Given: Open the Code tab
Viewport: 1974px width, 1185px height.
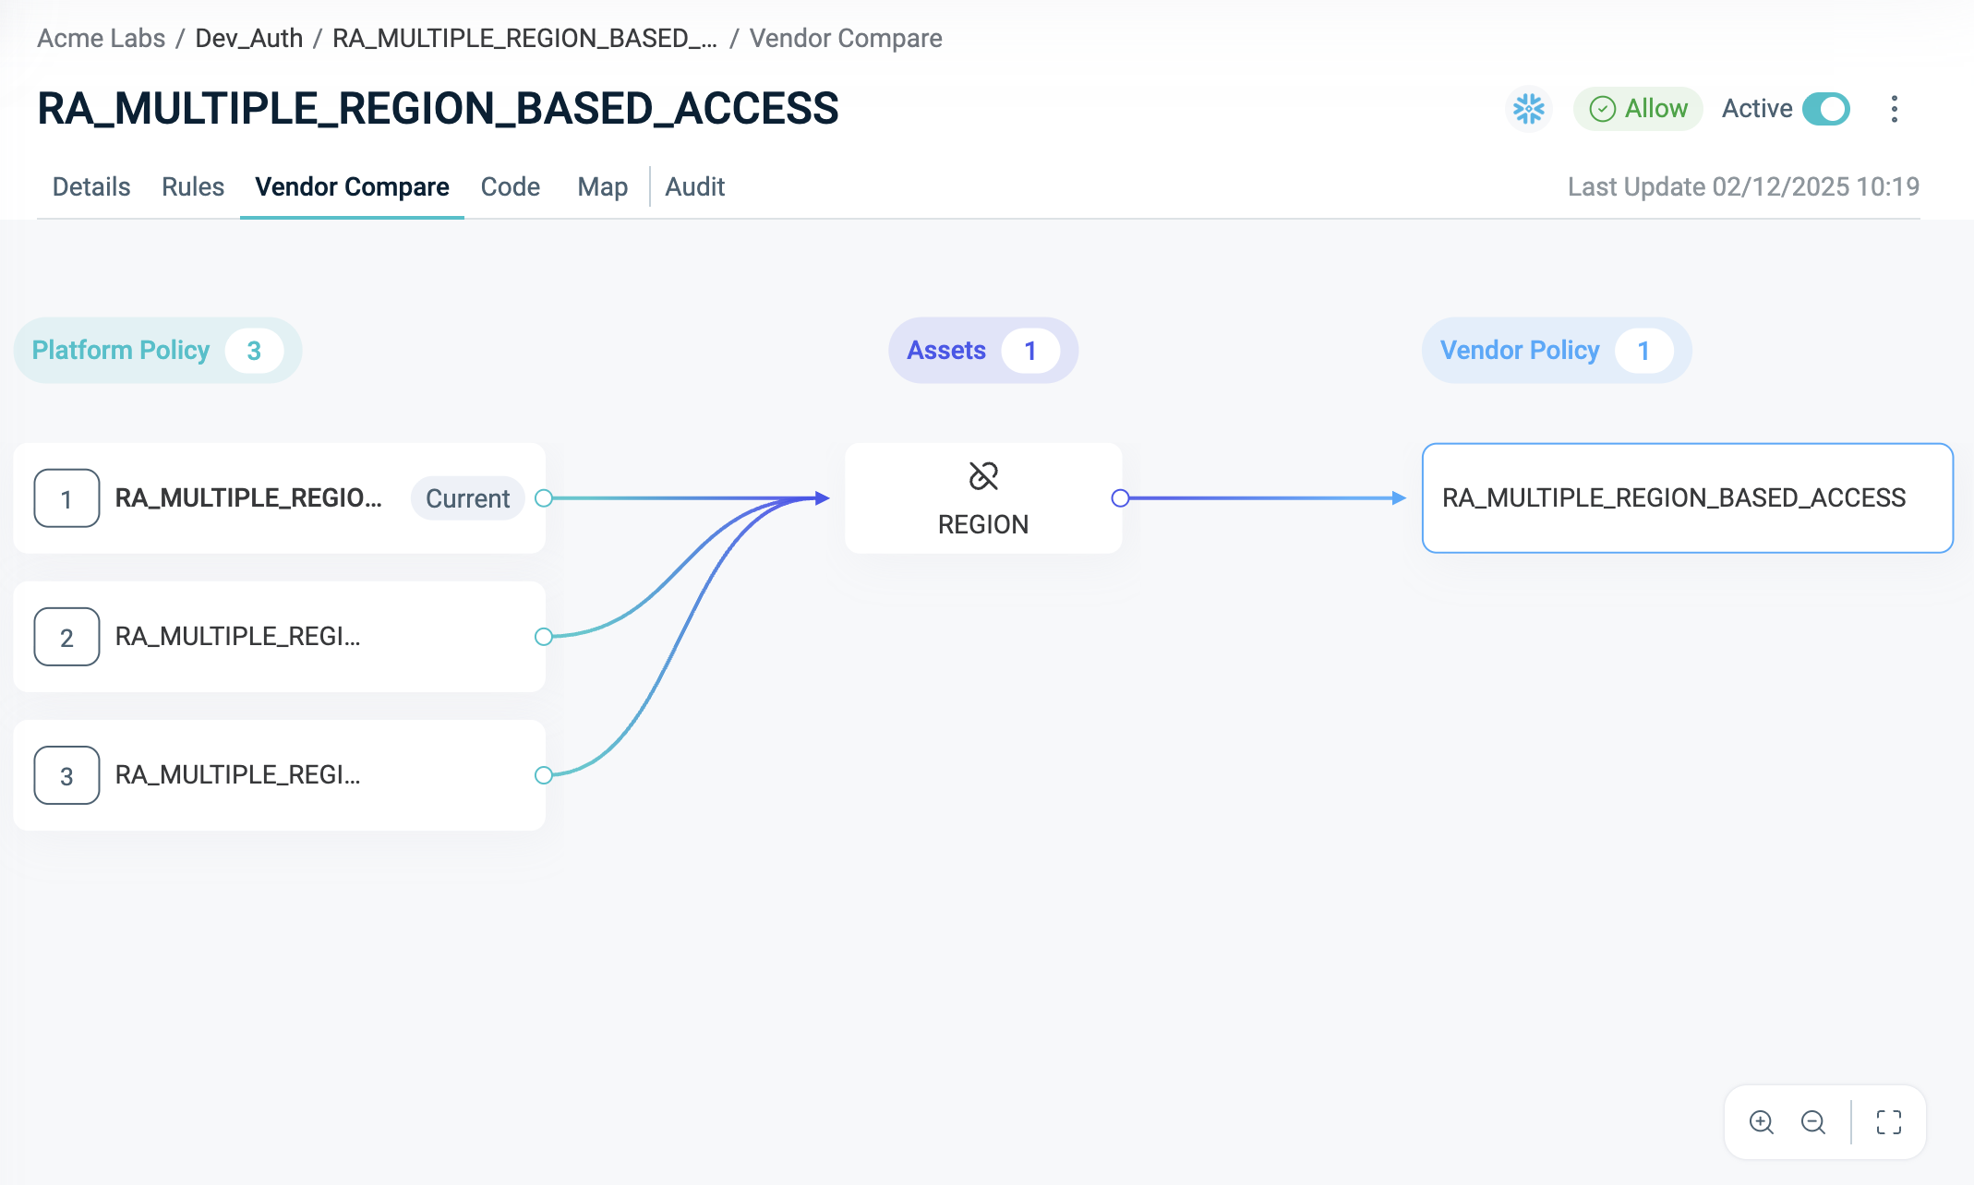Looking at the screenshot, I should coord(510,186).
